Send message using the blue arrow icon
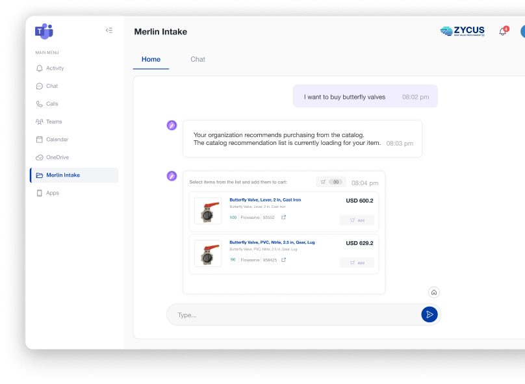 (x=429, y=314)
